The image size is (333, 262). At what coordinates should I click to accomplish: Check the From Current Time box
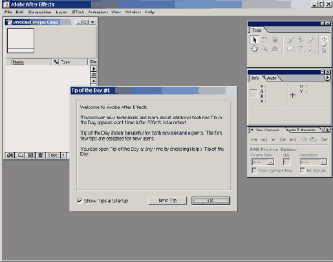[254, 171]
